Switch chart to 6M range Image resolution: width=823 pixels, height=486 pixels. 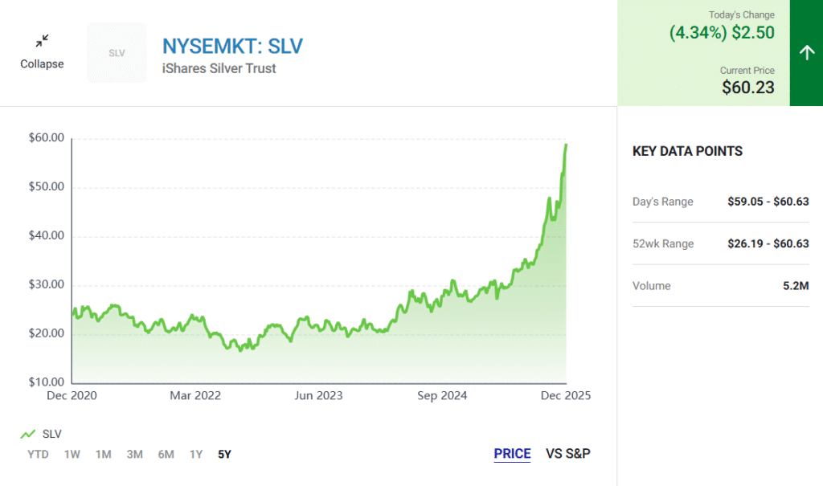point(166,454)
